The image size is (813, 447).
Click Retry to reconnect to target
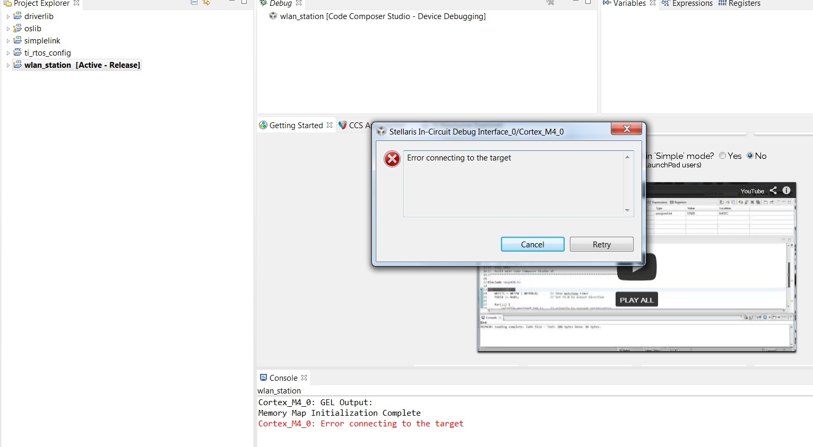pyautogui.click(x=601, y=244)
